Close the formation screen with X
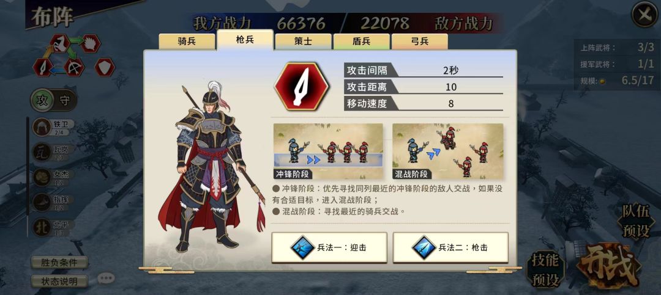This screenshot has height=295, width=661. (644, 14)
